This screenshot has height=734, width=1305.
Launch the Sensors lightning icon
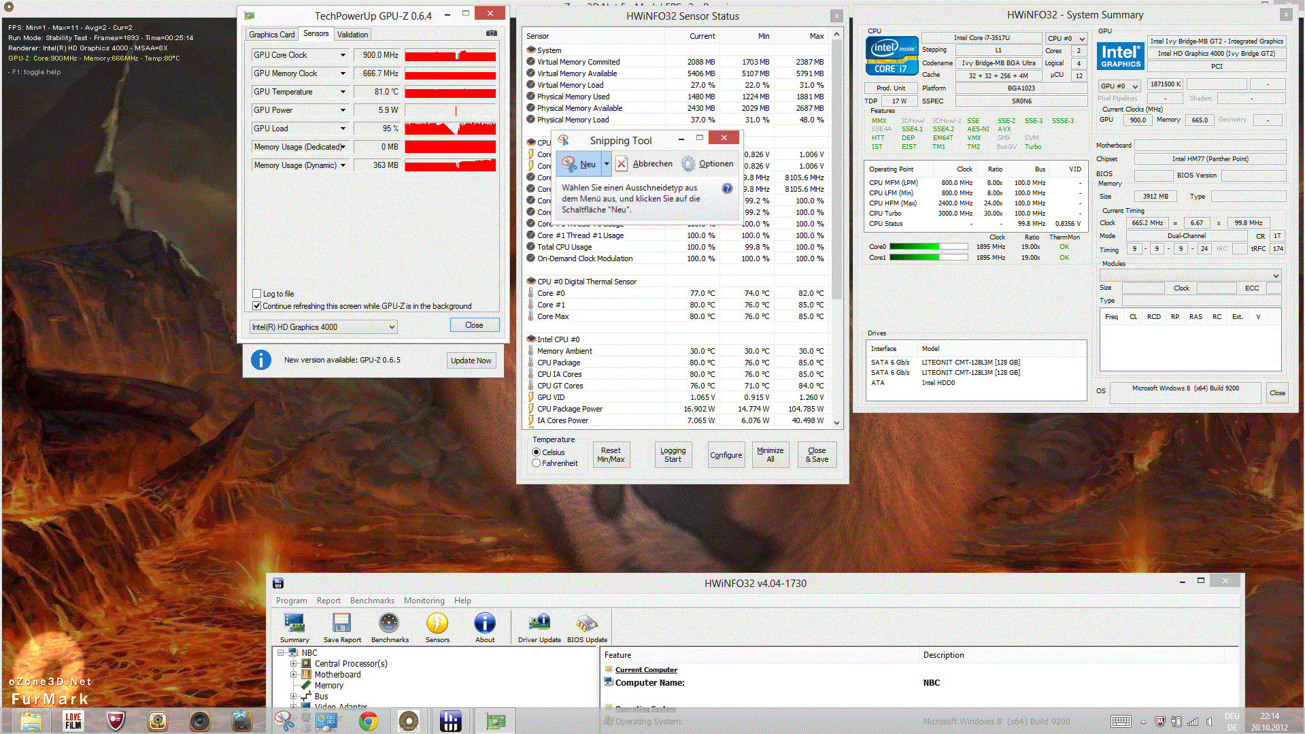(437, 627)
